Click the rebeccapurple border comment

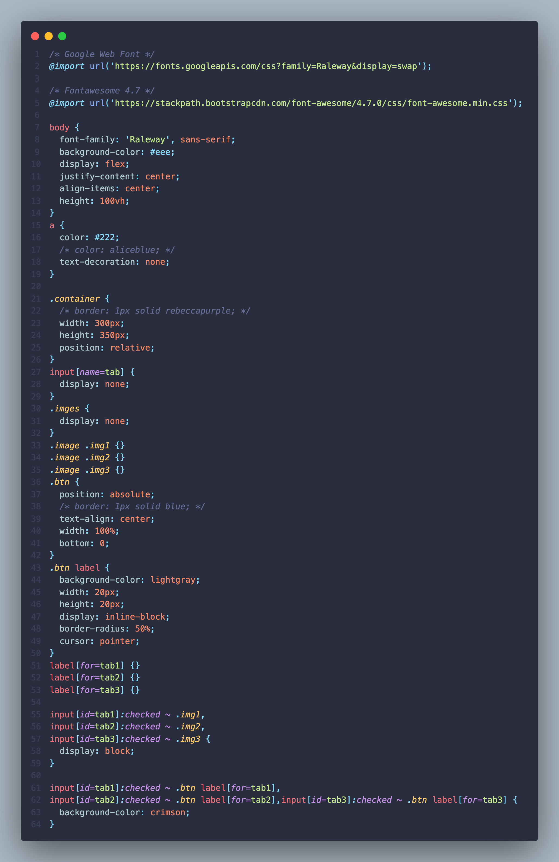click(x=155, y=311)
